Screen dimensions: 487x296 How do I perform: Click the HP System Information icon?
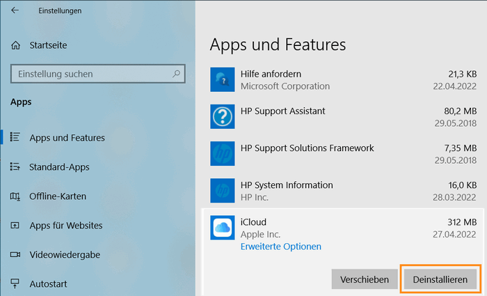click(x=223, y=191)
